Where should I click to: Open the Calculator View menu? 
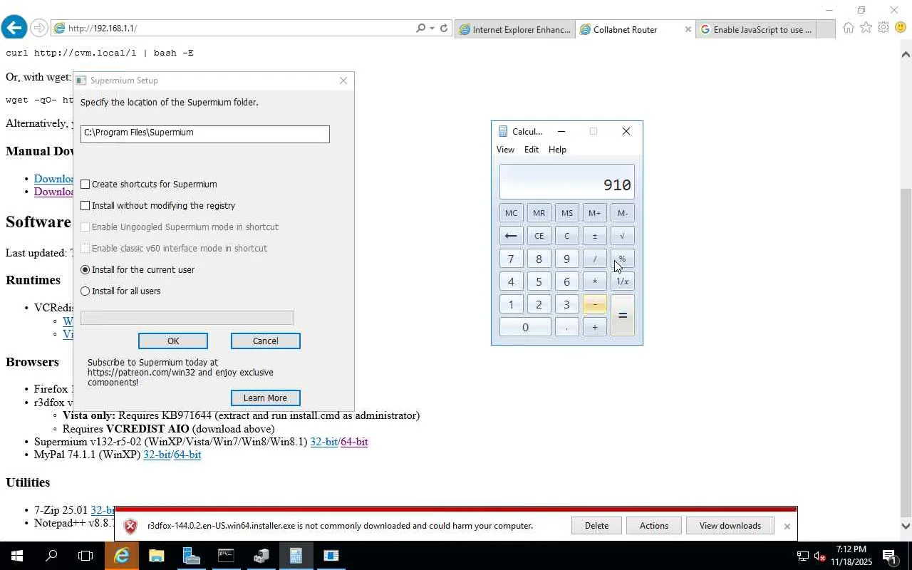[x=505, y=150]
